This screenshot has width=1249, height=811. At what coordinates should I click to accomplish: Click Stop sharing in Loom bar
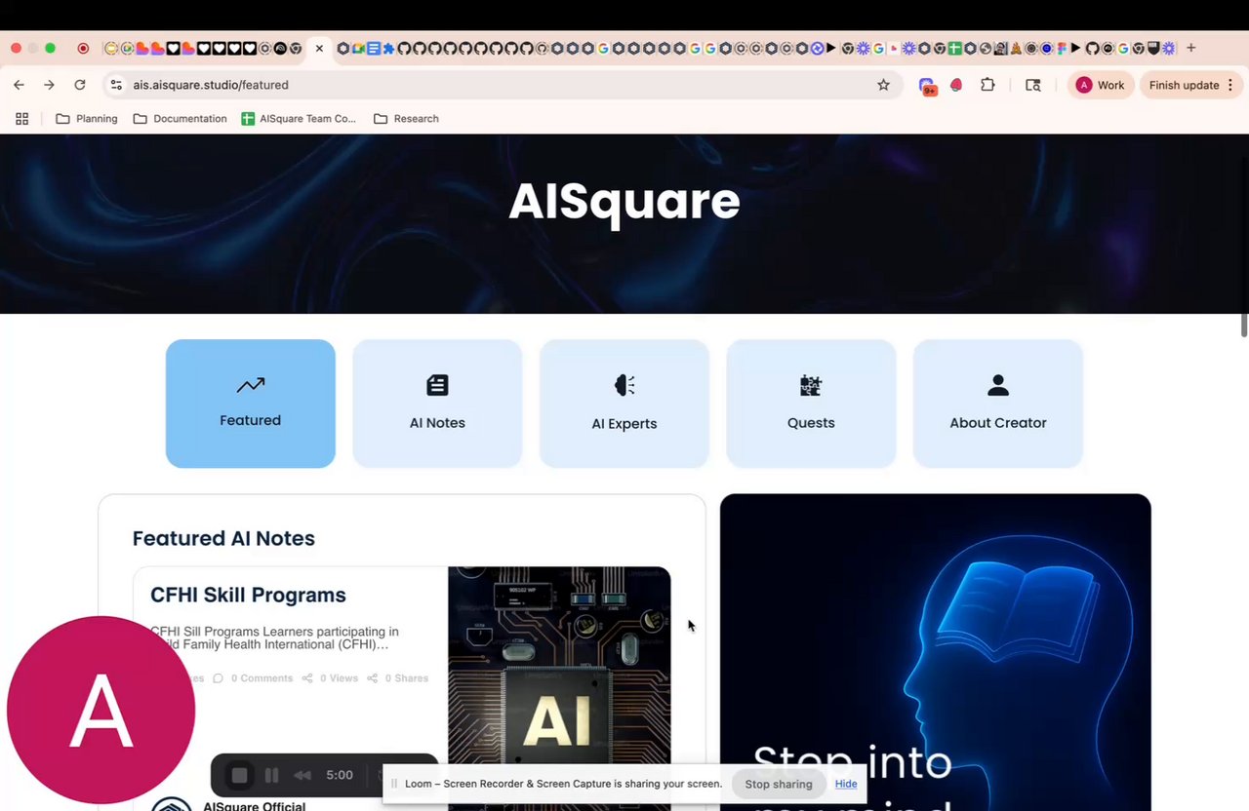pos(779,784)
